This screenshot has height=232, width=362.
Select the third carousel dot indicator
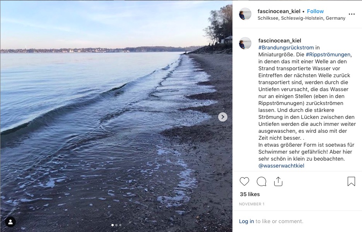120,225
